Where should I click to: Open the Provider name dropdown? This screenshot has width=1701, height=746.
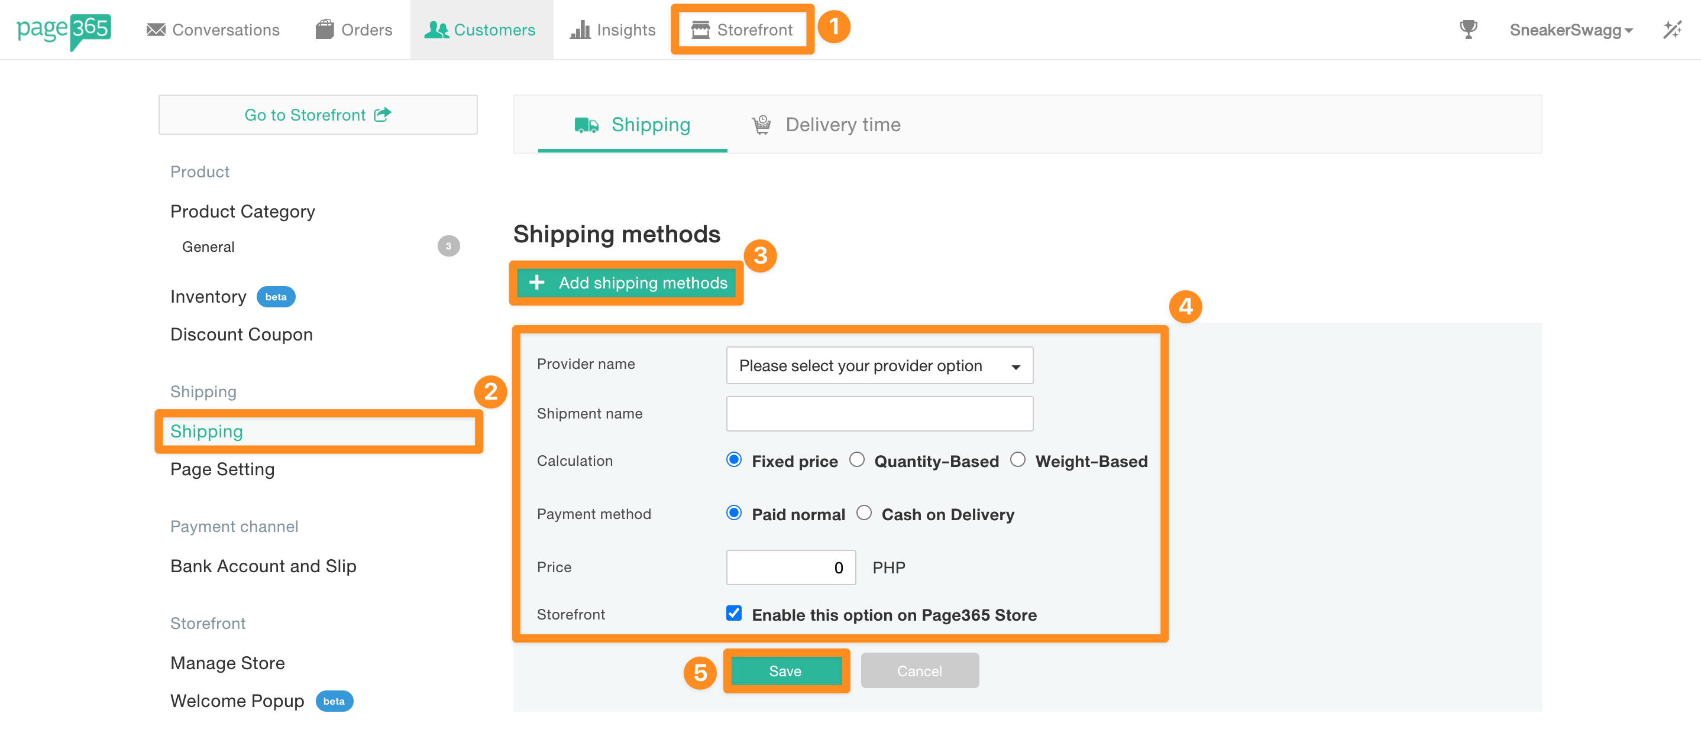click(x=879, y=366)
